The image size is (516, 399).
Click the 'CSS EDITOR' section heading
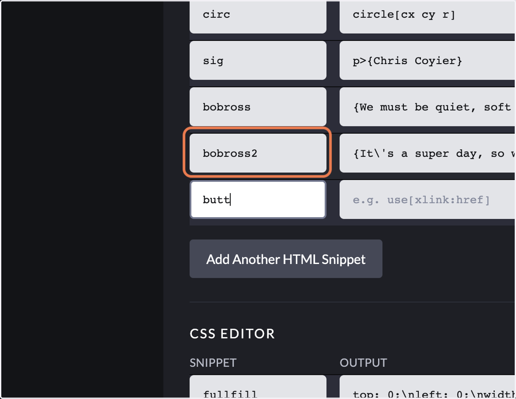coord(232,334)
